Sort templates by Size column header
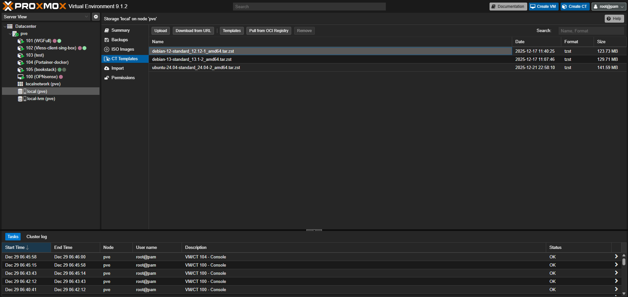The image size is (628, 297). 610,42
